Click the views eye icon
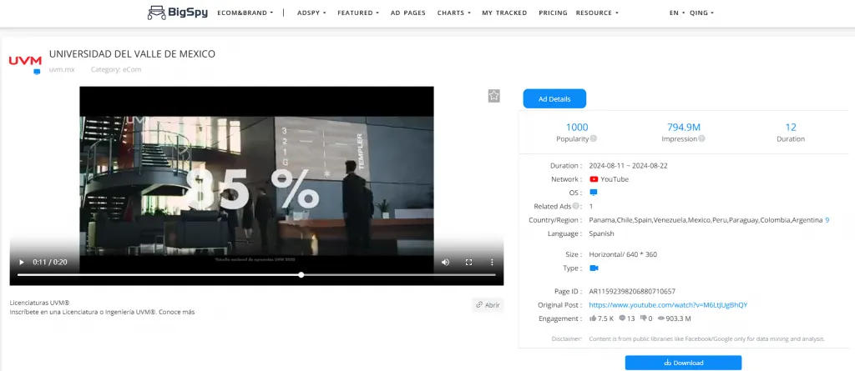This screenshot has width=855, height=371. (661, 318)
